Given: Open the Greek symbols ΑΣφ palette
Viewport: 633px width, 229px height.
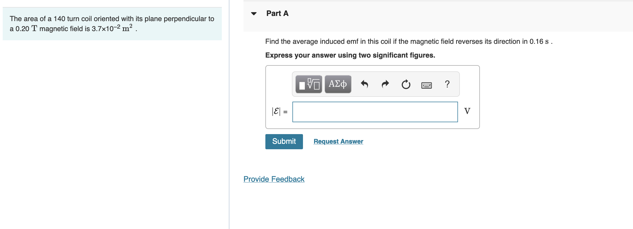Looking at the screenshot, I should point(338,84).
